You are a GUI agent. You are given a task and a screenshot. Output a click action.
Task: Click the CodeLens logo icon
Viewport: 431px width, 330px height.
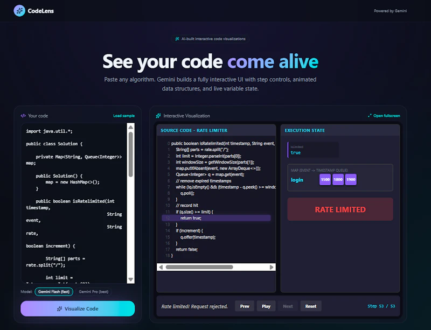point(19,11)
